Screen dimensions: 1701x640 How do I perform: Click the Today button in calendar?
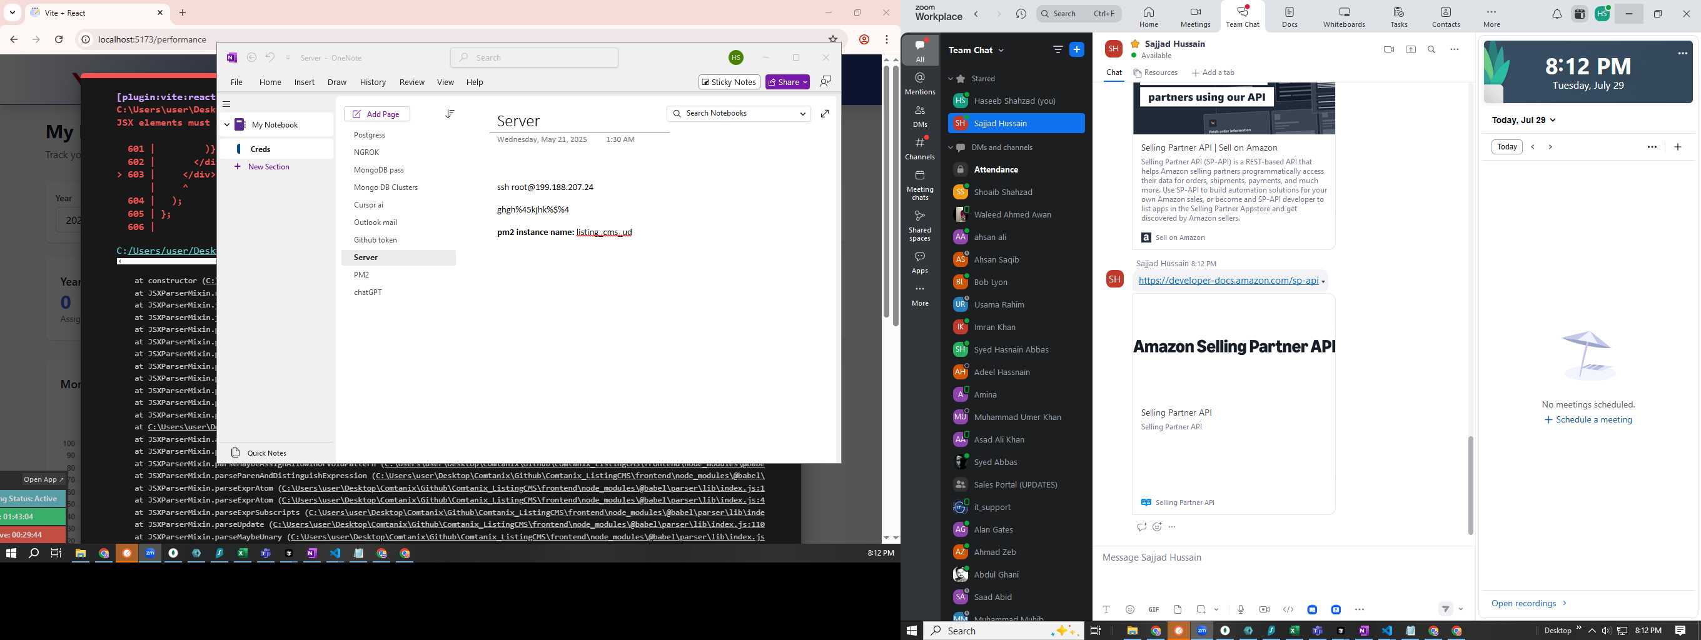(x=1507, y=146)
